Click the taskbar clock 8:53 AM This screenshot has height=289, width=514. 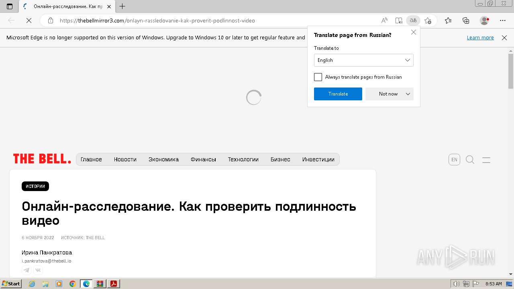pos(494,284)
